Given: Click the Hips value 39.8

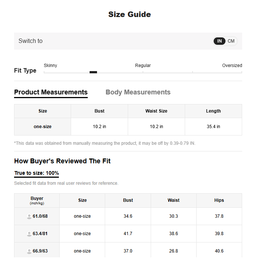Looking at the screenshot, I should point(219,234).
